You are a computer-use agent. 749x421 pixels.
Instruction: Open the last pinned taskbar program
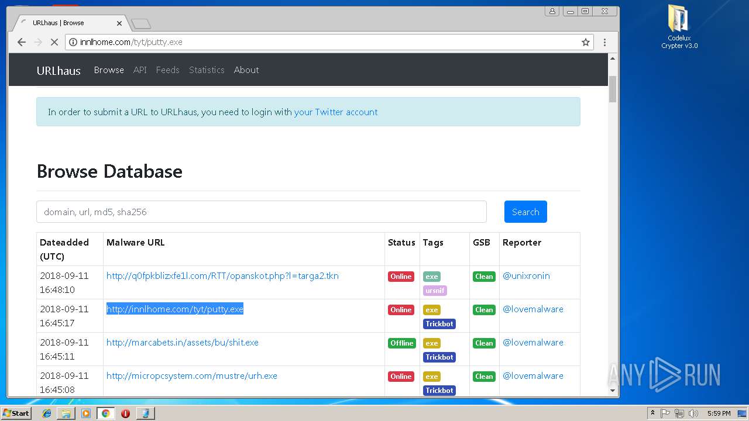coord(145,413)
